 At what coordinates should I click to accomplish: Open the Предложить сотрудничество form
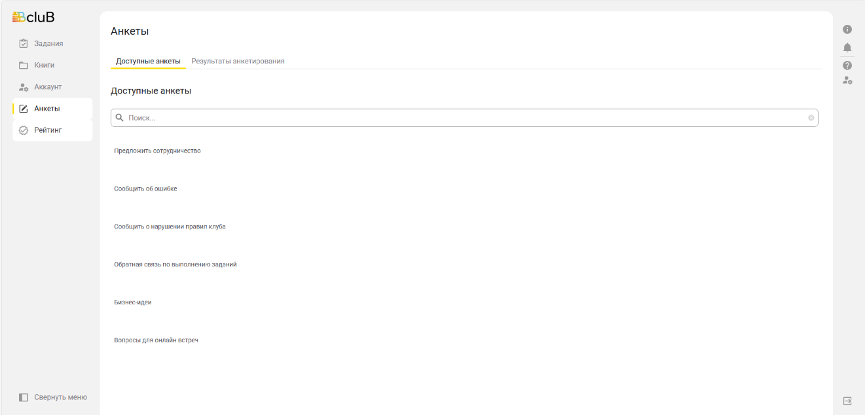pos(157,151)
